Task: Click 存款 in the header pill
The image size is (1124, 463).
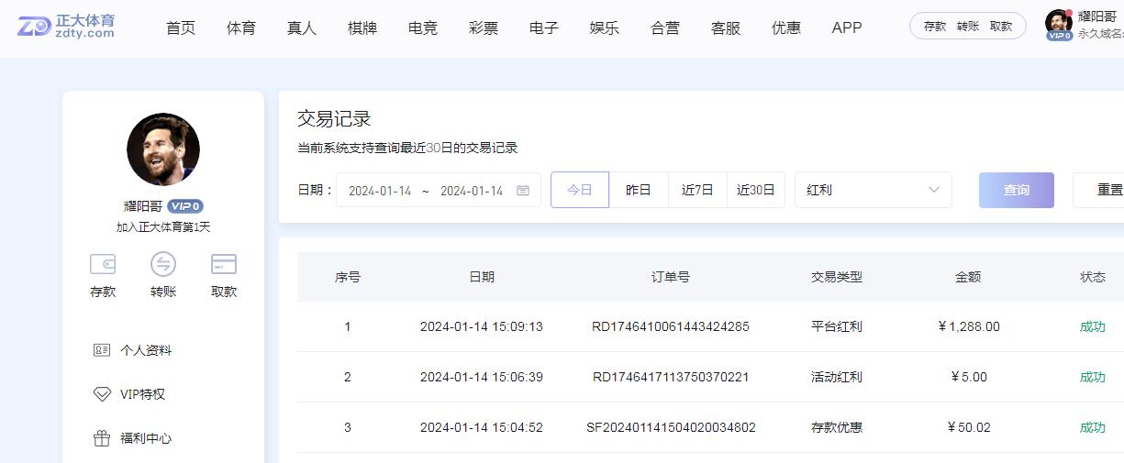Action: tap(935, 27)
